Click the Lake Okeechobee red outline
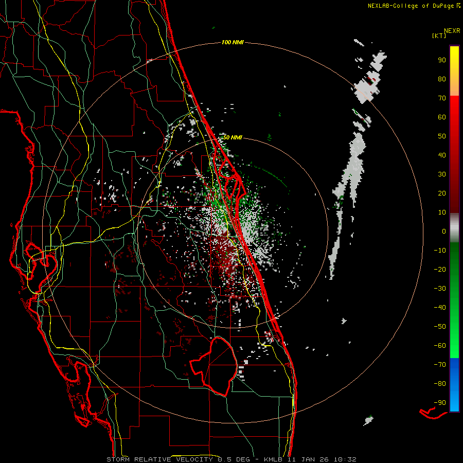Image resolution: width=463 pixels, height=463 pixels. click(213, 366)
